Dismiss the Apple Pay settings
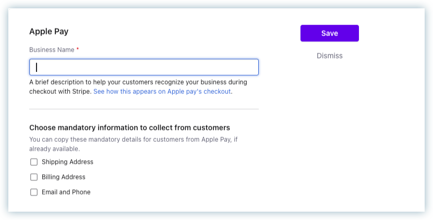The image size is (433, 220). point(329,56)
